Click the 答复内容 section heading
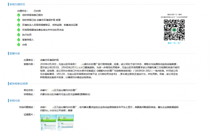The height and width of the screenshot is (135, 212). (x=14, y=54)
